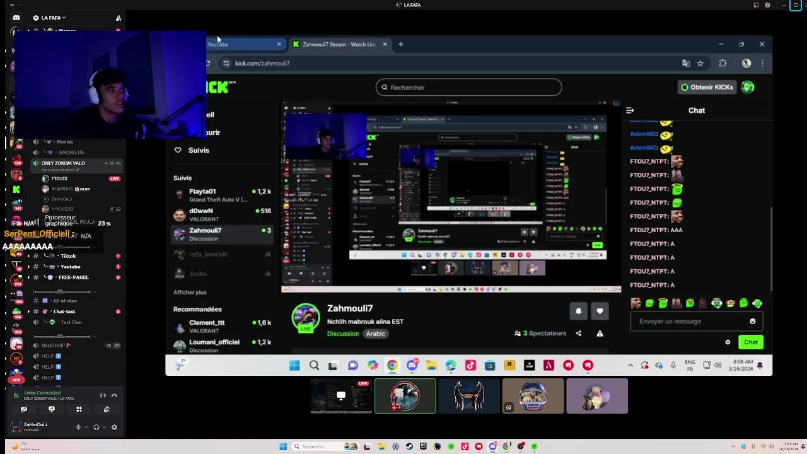Expand the Youtube channel arrow
The width and height of the screenshot is (807, 454).
point(28,267)
